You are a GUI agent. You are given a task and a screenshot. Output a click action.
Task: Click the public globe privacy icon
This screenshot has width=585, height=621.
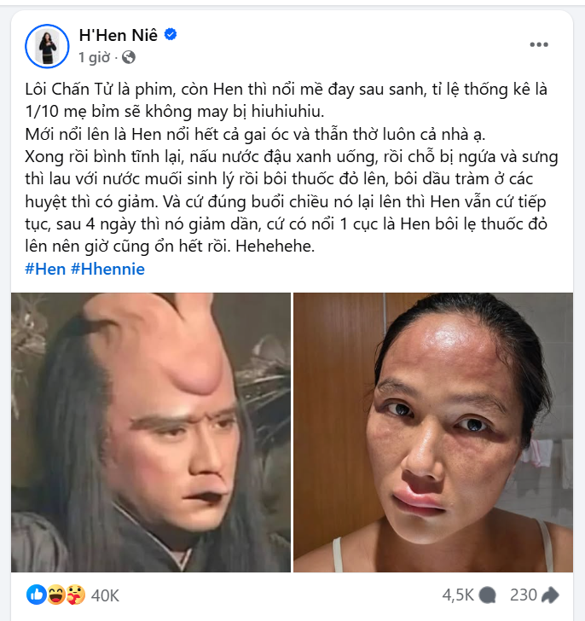pyautogui.click(x=129, y=57)
